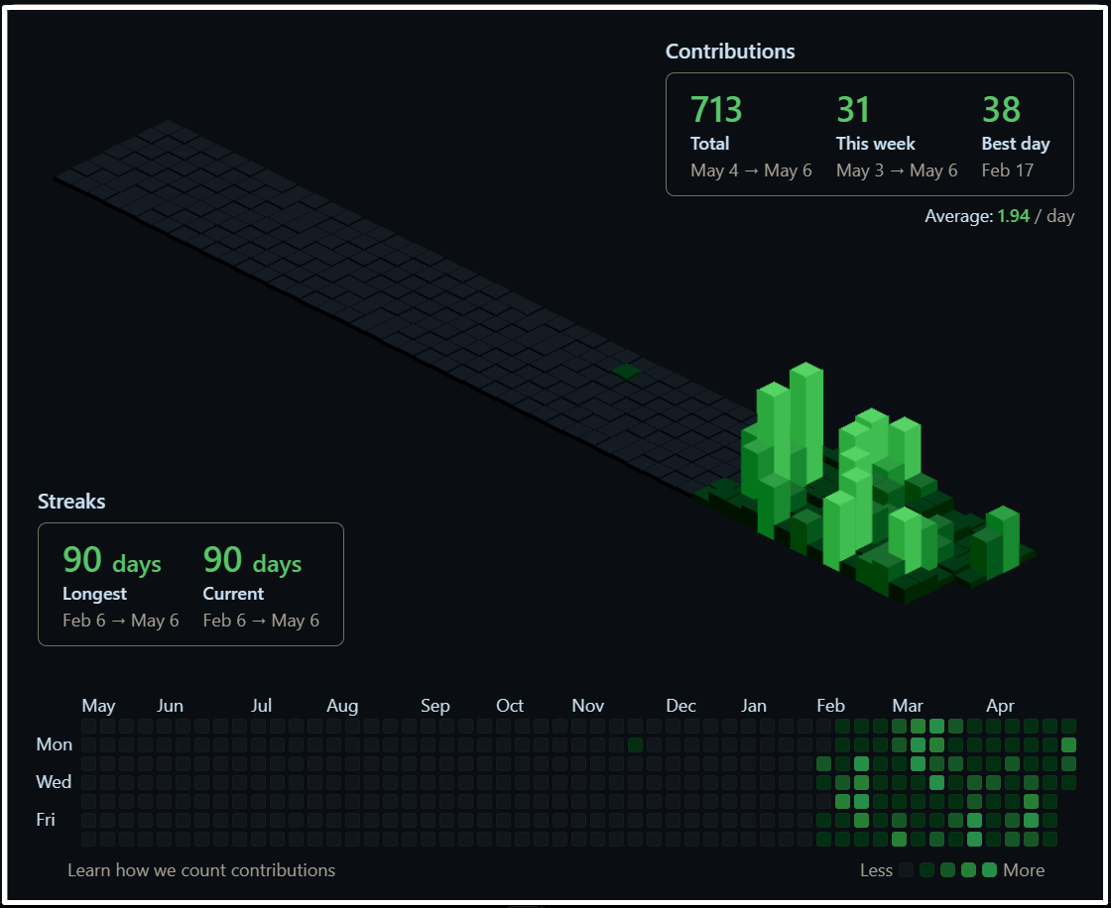This screenshot has height=908, width=1111.
Task: Open the Learn how we count contributions link
Action: tap(201, 869)
